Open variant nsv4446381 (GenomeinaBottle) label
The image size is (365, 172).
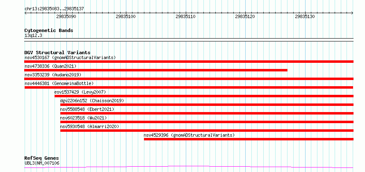click(x=59, y=83)
